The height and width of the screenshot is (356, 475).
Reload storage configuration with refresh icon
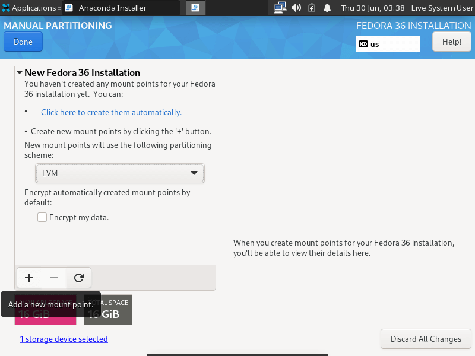click(78, 277)
